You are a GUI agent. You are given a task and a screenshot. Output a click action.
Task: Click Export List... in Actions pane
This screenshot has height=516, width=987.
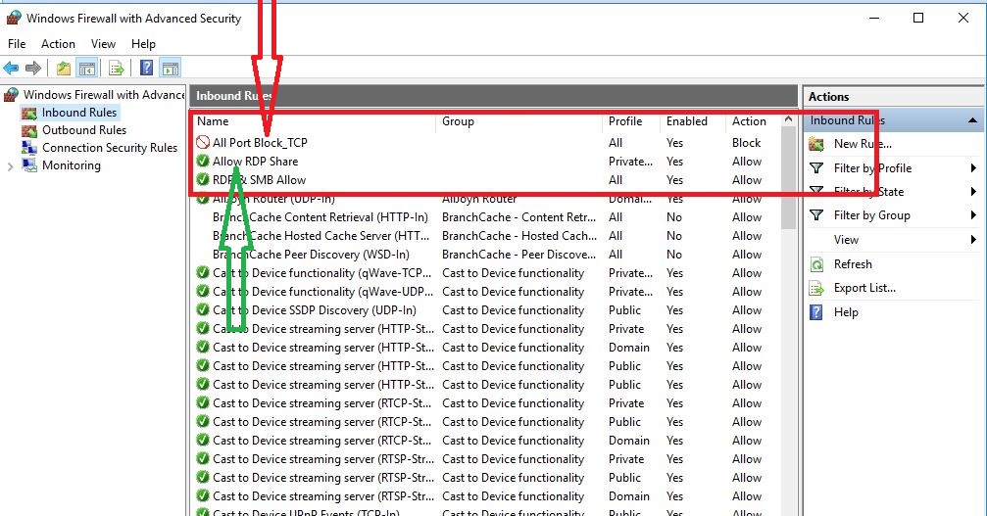(864, 288)
